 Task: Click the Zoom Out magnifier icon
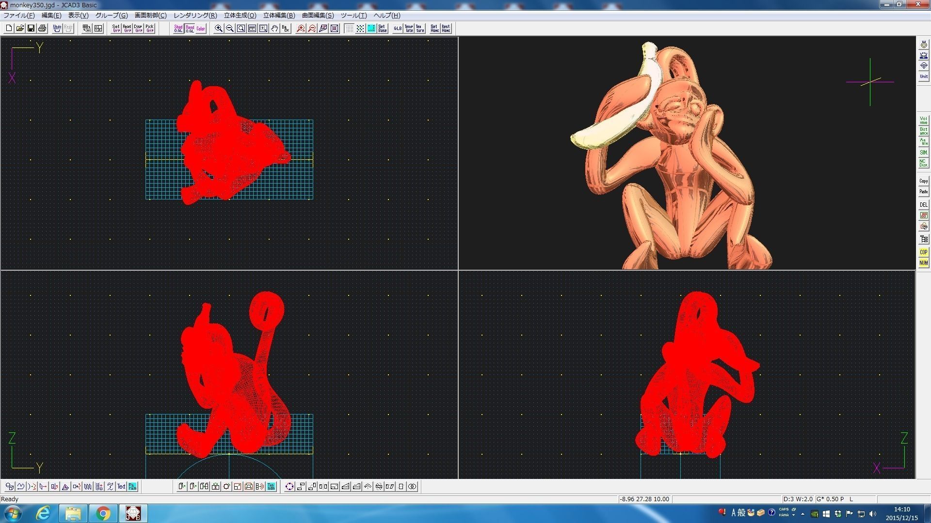(x=230, y=29)
